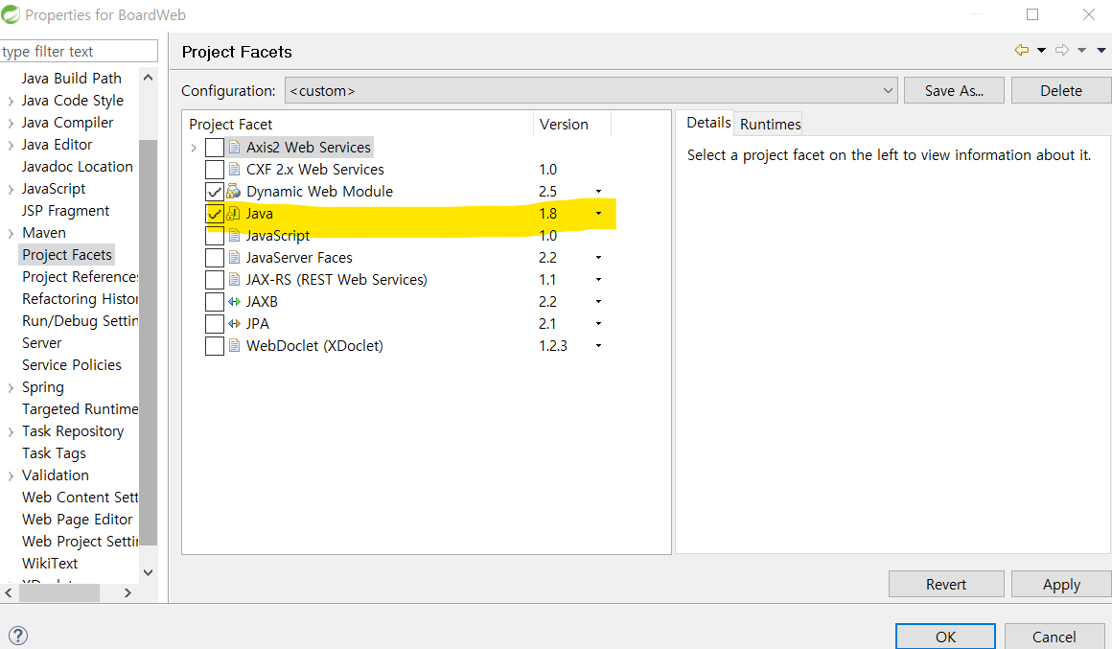Click the JAXB facet arrow icon
This screenshot has width=1112, height=649.
coord(234,301)
